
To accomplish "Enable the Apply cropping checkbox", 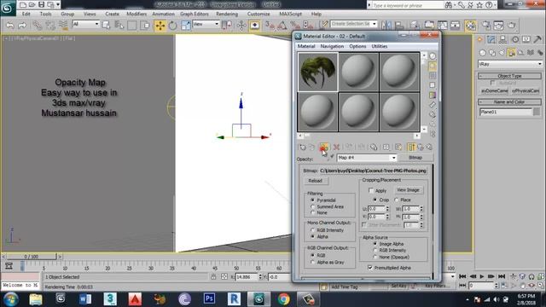I will point(371,190).
